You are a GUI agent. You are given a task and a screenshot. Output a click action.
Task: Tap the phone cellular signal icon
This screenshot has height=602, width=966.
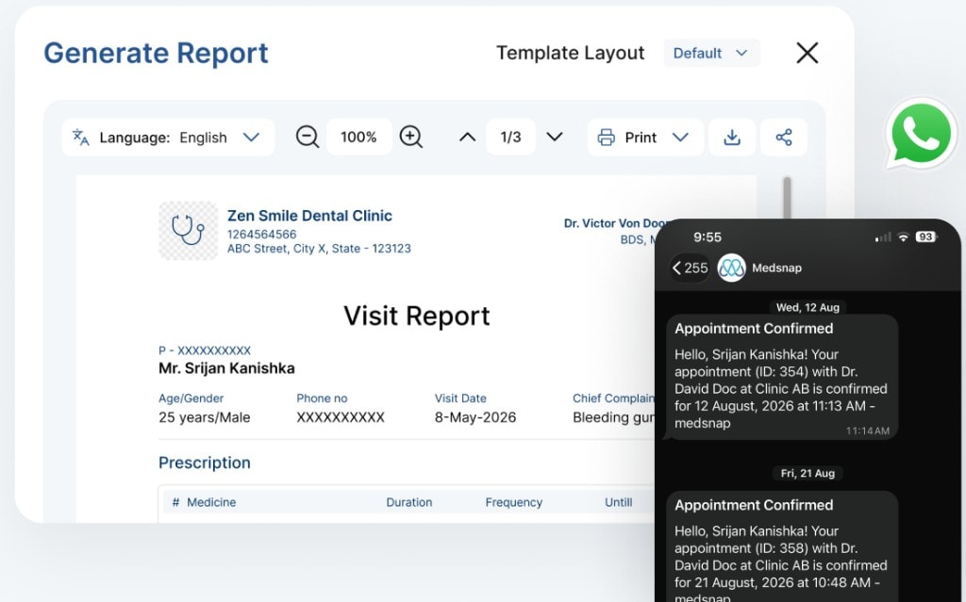[883, 237]
